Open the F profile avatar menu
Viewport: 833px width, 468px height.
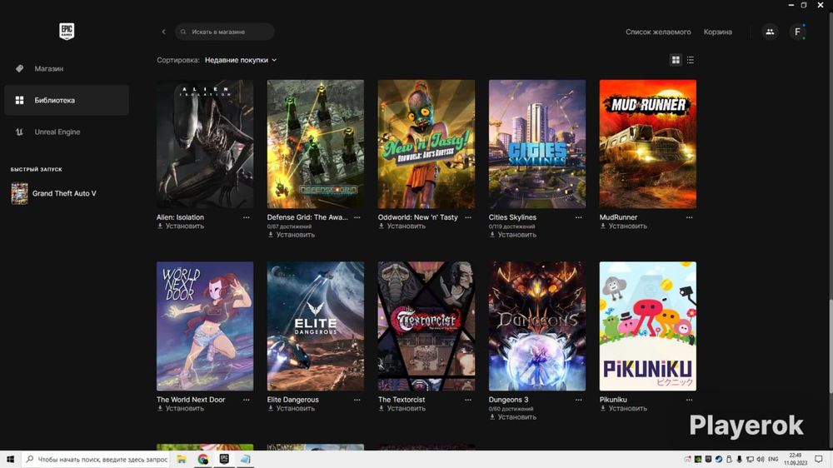pos(797,32)
